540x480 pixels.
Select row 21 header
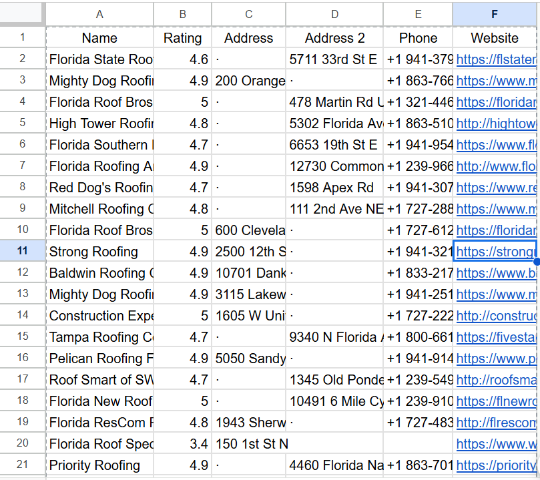click(22, 465)
